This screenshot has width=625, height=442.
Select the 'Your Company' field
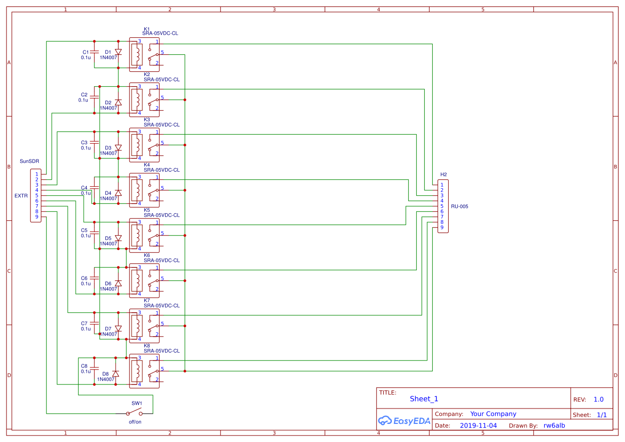tap(493, 414)
